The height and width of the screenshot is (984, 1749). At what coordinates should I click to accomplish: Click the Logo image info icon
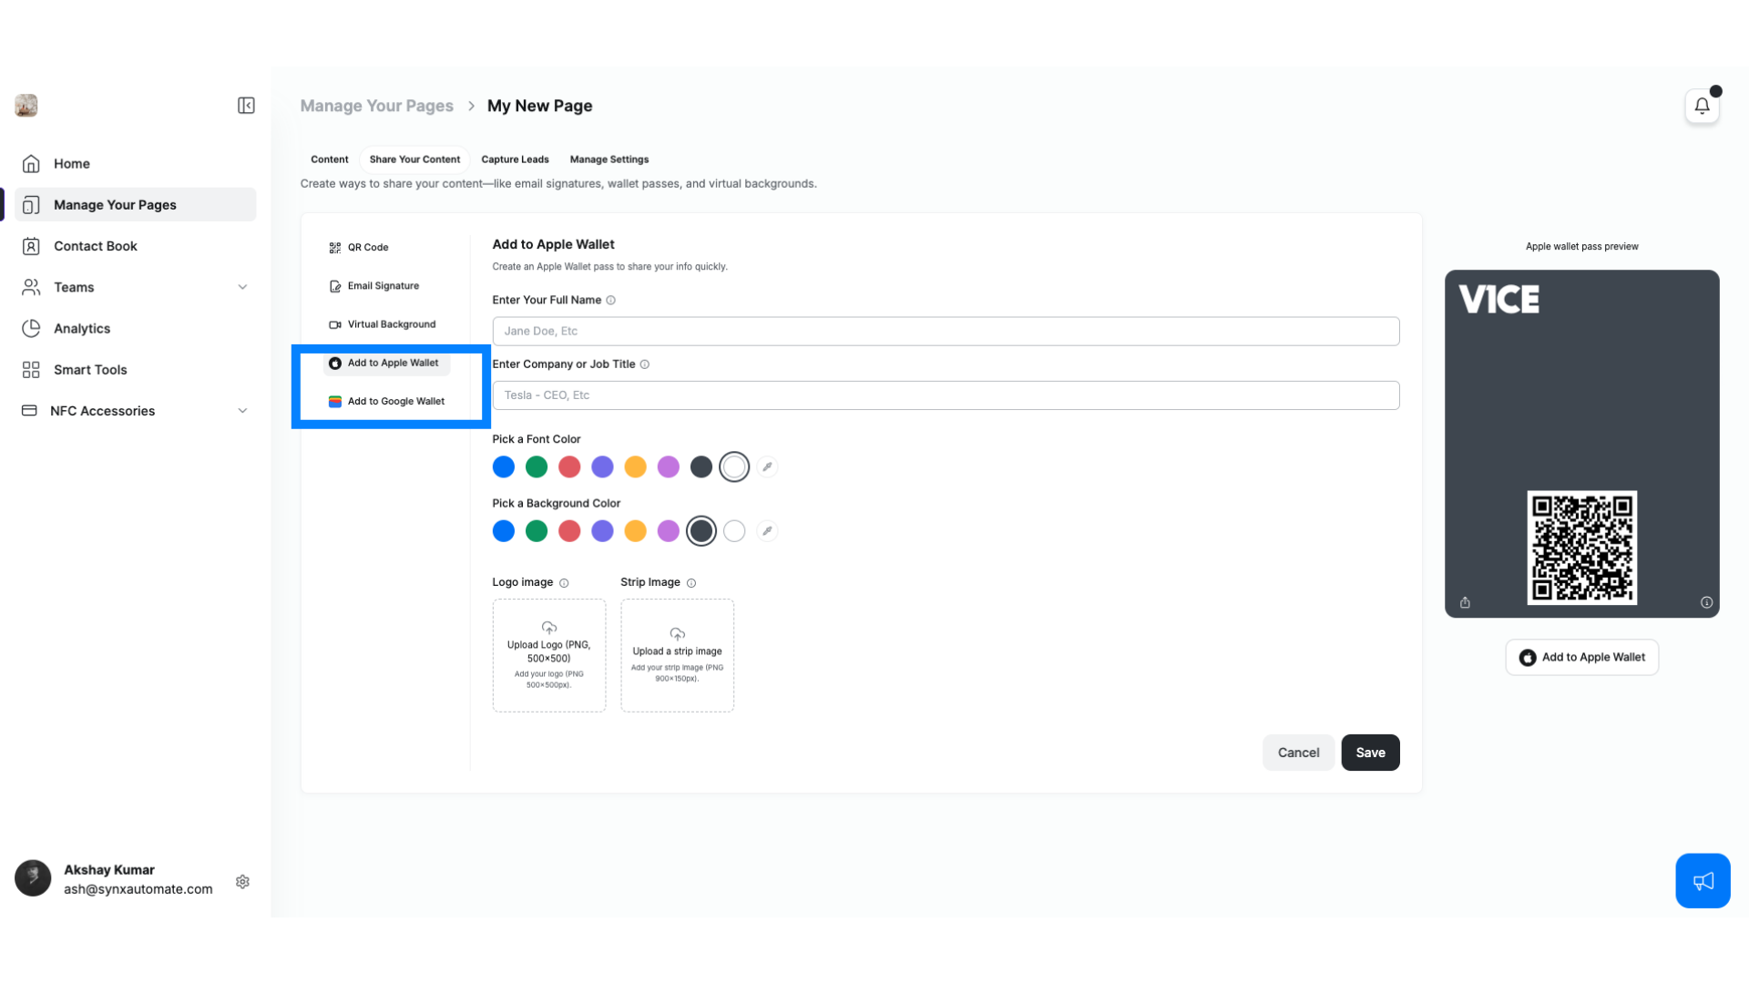pos(564,583)
